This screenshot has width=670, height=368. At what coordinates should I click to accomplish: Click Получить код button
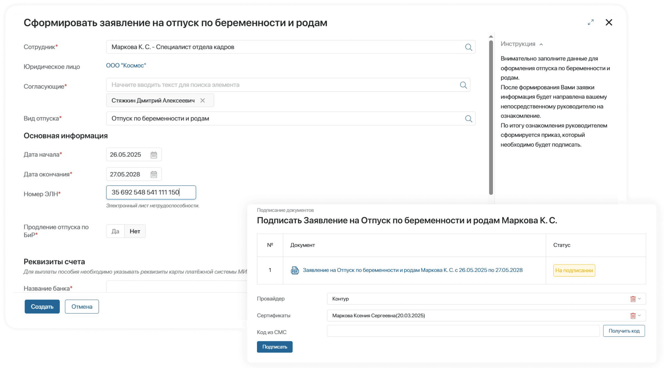click(624, 331)
